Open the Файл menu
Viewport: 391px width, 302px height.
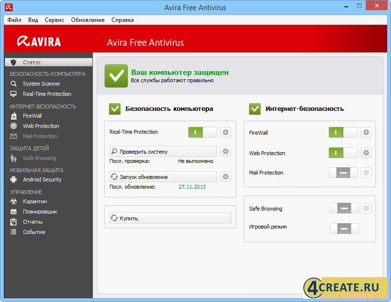pyautogui.click(x=14, y=20)
